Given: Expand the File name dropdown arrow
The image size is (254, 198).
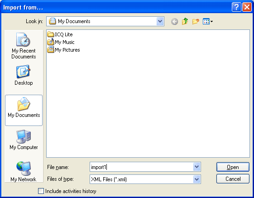Looking at the screenshot, I should point(197,167).
